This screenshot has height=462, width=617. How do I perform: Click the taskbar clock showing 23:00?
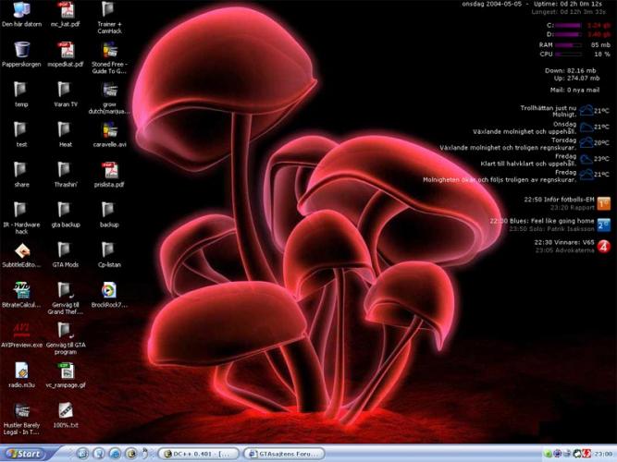click(x=603, y=454)
